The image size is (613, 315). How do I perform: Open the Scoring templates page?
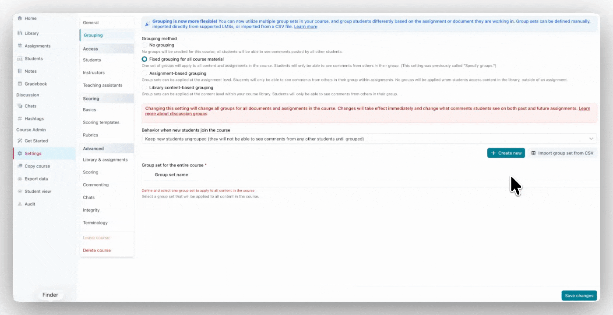[101, 122]
